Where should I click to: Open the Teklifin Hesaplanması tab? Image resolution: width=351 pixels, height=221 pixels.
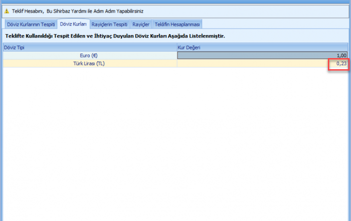click(x=177, y=24)
